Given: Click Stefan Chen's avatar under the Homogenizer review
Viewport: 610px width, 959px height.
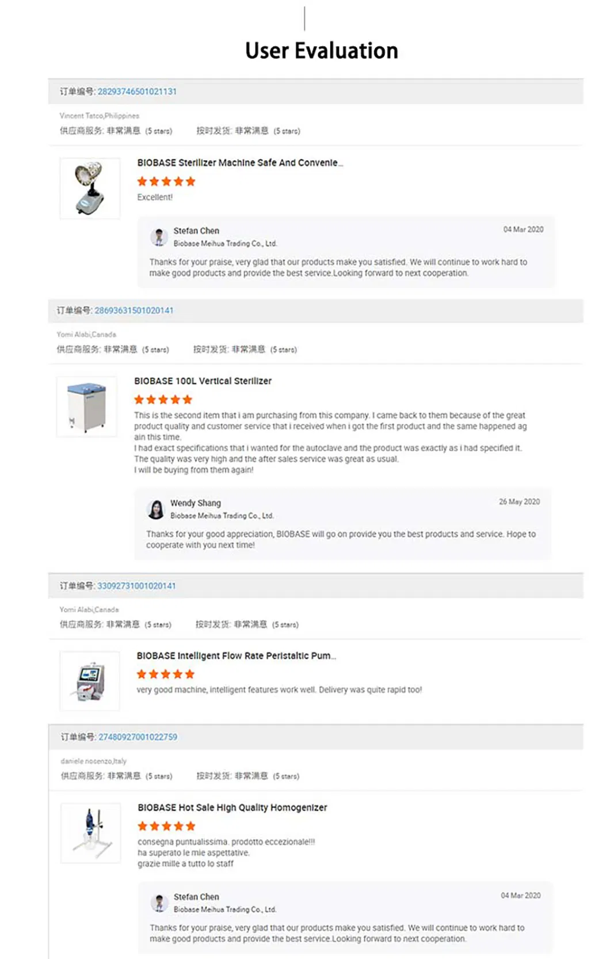Looking at the screenshot, I should [159, 903].
